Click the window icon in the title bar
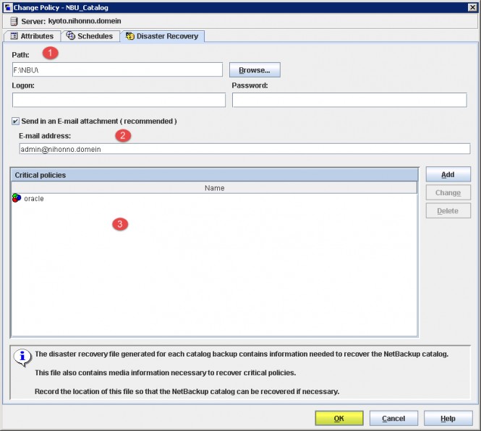 [8, 7]
